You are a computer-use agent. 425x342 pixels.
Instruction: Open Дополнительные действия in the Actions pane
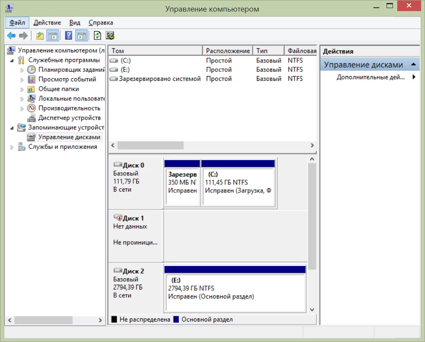point(370,77)
